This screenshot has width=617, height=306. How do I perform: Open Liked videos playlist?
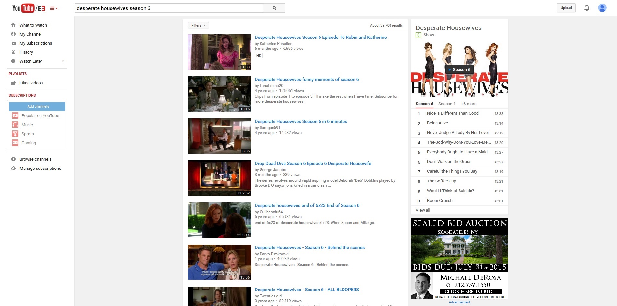(31, 83)
